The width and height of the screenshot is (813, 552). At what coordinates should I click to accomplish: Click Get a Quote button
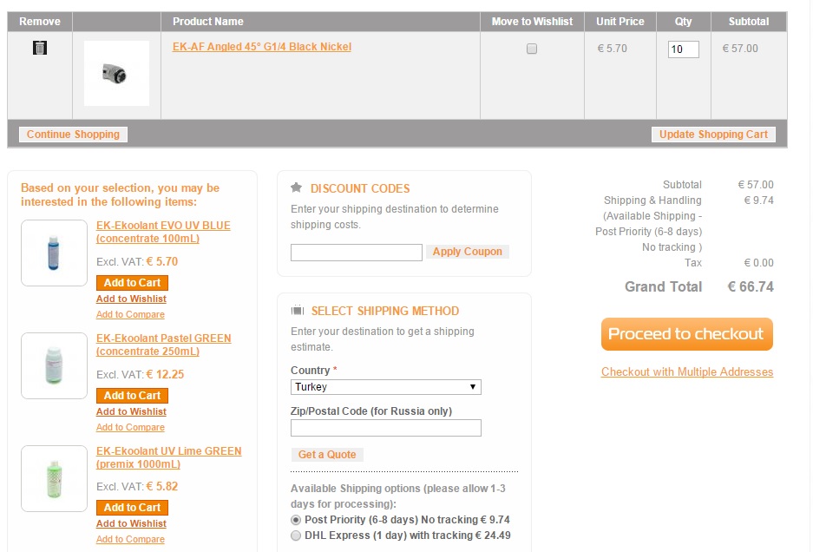(327, 455)
